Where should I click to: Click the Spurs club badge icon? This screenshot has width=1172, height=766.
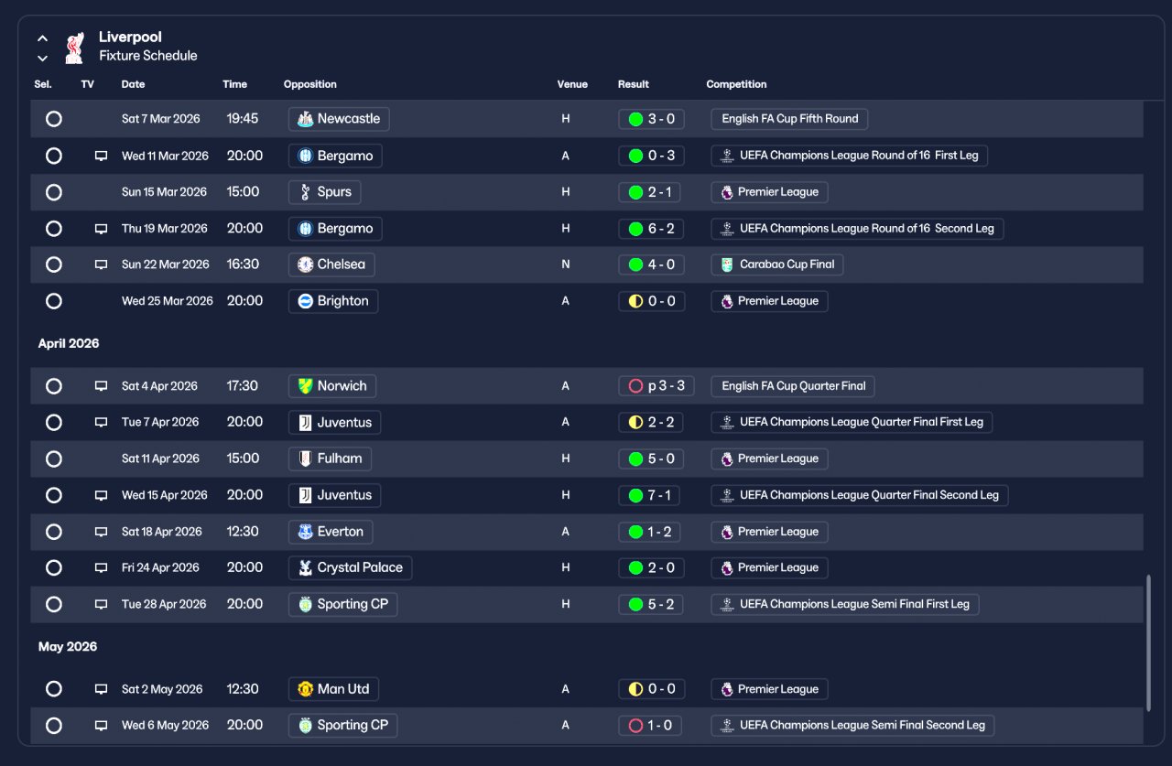[306, 192]
